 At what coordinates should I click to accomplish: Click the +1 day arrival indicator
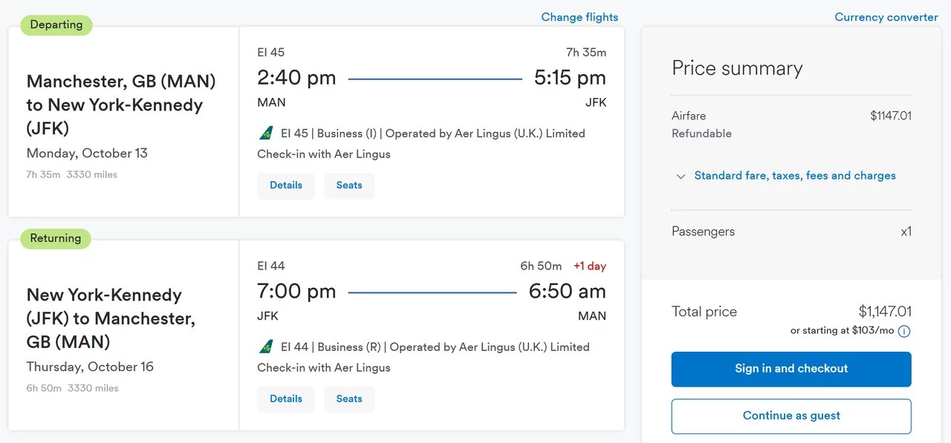pyautogui.click(x=590, y=266)
